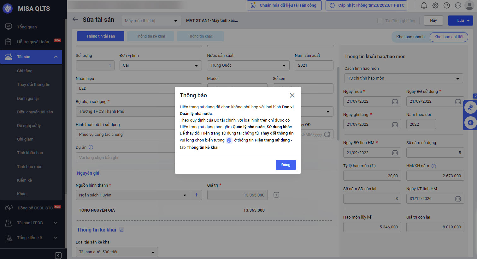This screenshot has width=477, height=259.
Task: Select Khai báo chi tiết mode
Action: [449, 37]
